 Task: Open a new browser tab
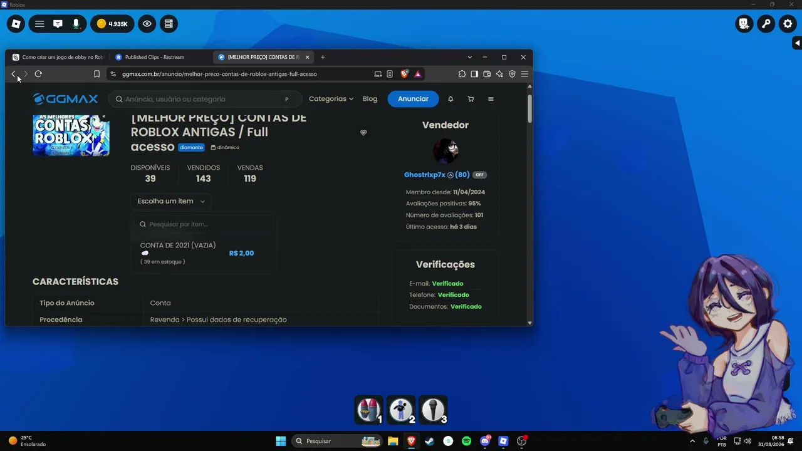click(323, 57)
